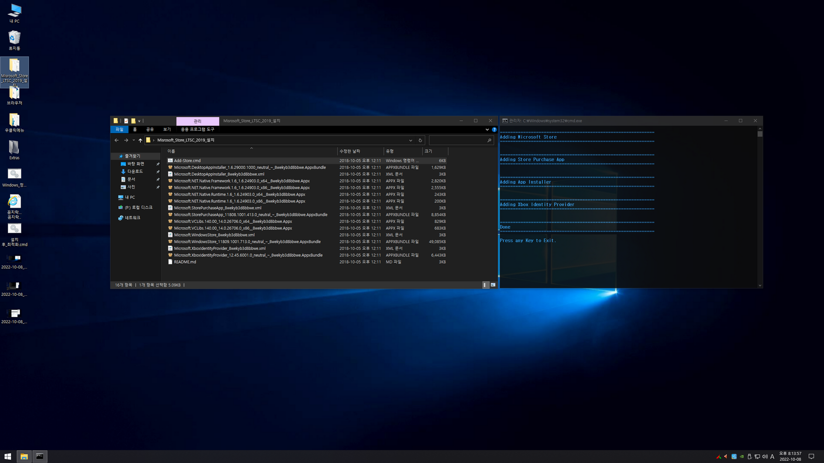Go up one folder level in Explorer
Screen dimensions: 824x463
click(x=140, y=140)
